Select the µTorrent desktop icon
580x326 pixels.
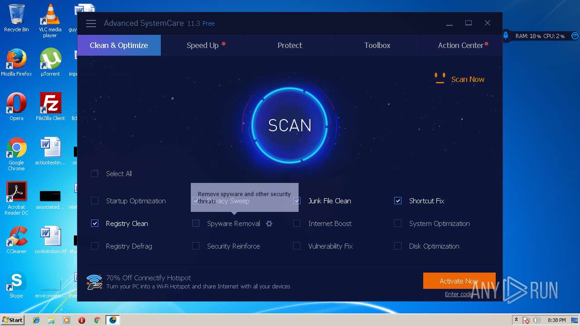click(50, 62)
